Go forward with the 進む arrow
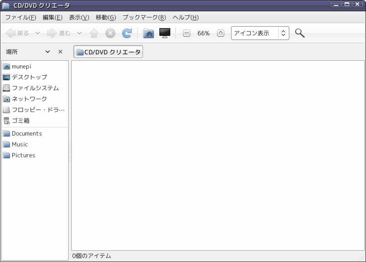This screenshot has width=366, height=262. click(59, 34)
